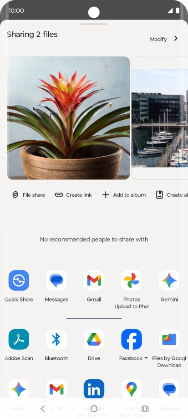Click the File share option
The image size is (188, 419).
coord(29,195)
